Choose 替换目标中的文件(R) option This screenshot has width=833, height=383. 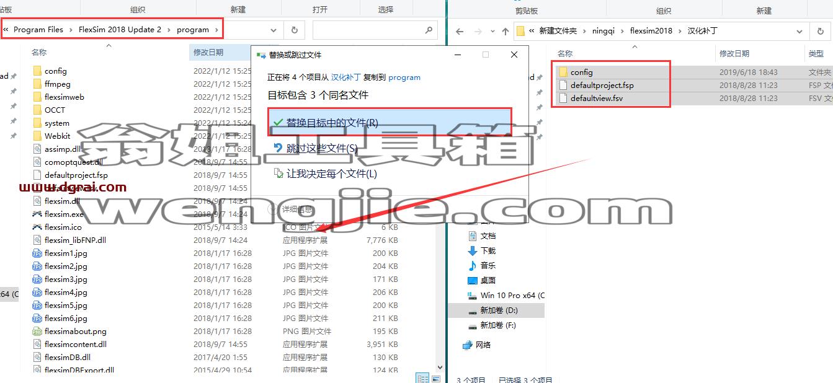click(x=390, y=123)
